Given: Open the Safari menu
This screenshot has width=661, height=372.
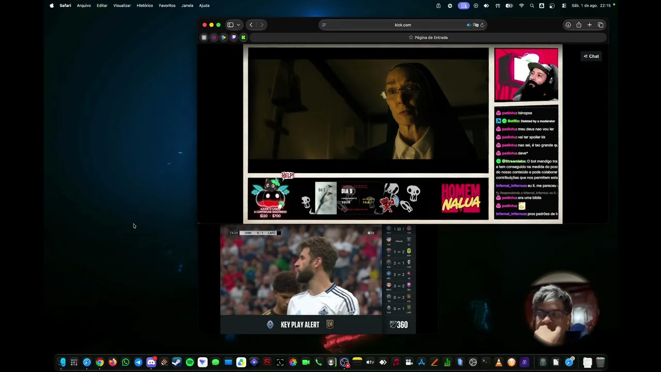Looking at the screenshot, I should [x=65, y=6].
